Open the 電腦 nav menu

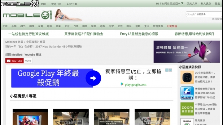pos(49,26)
